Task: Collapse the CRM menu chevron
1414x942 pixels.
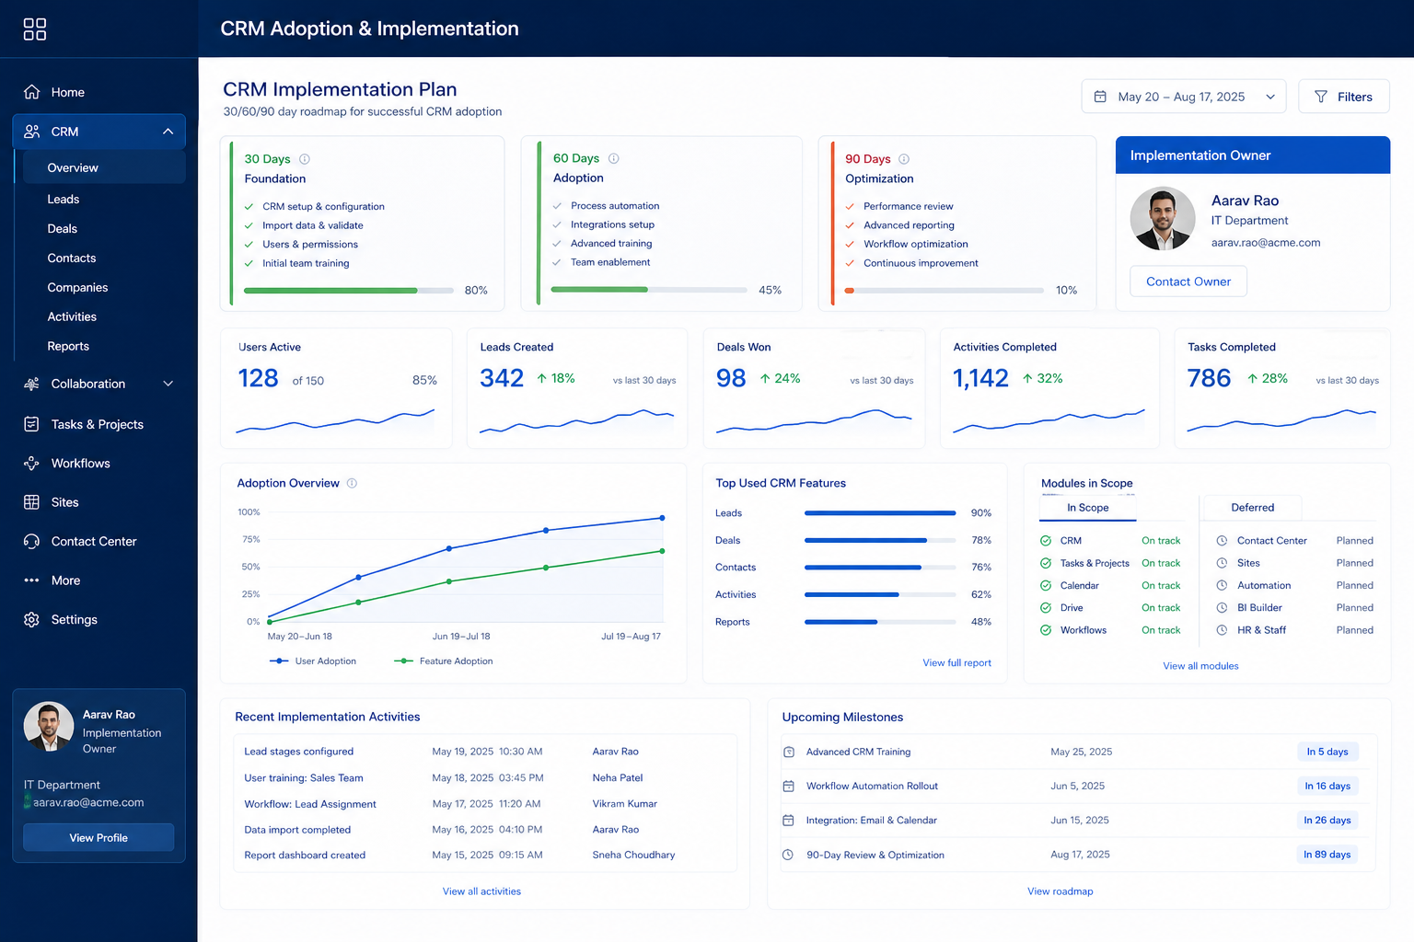Action: pos(168,132)
